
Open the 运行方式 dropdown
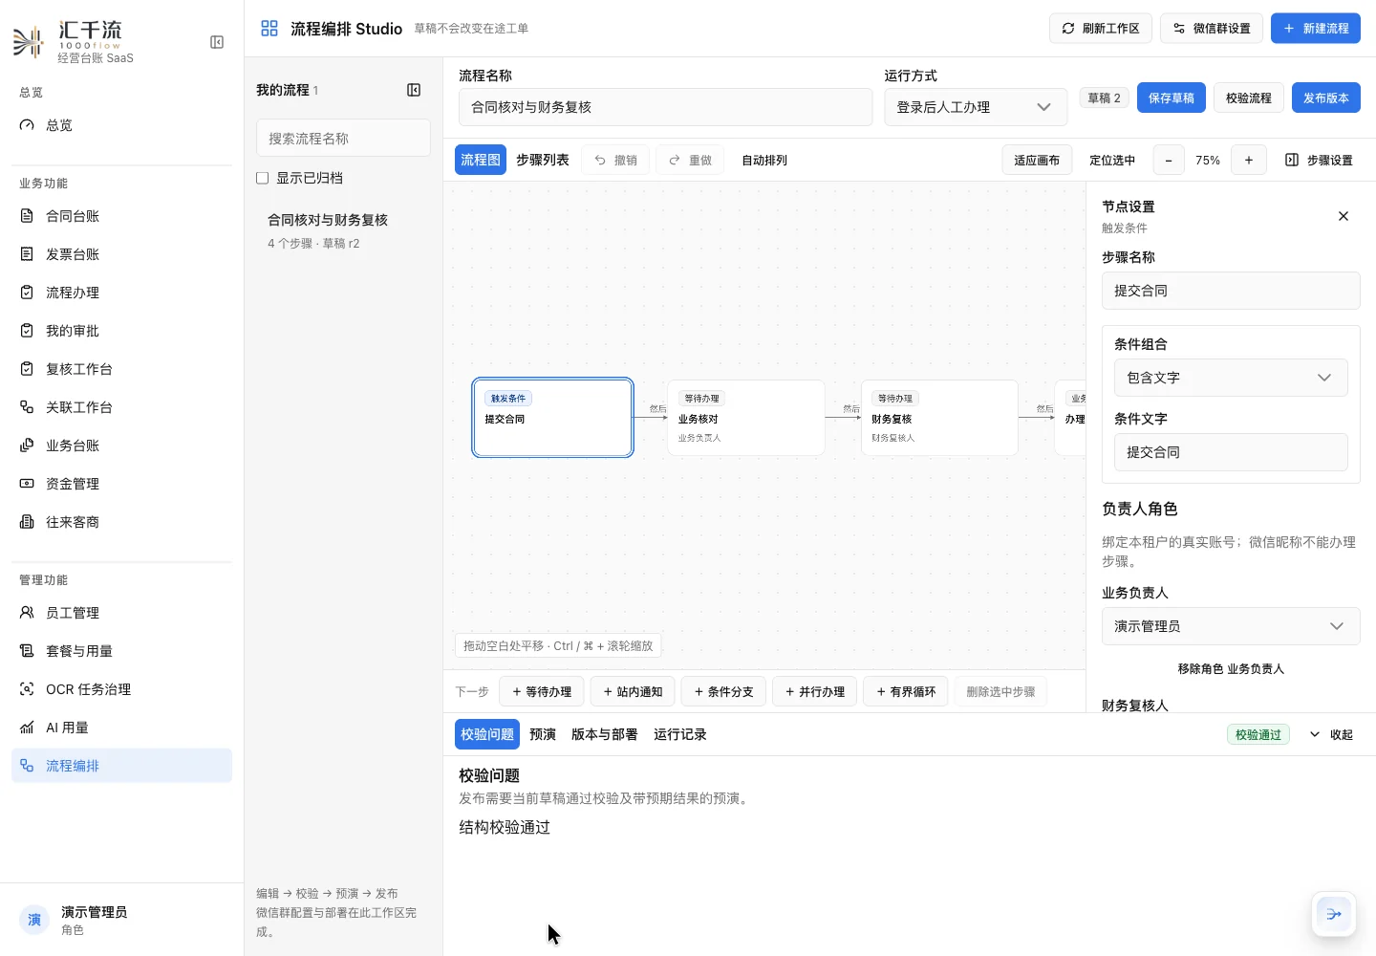[x=976, y=107]
